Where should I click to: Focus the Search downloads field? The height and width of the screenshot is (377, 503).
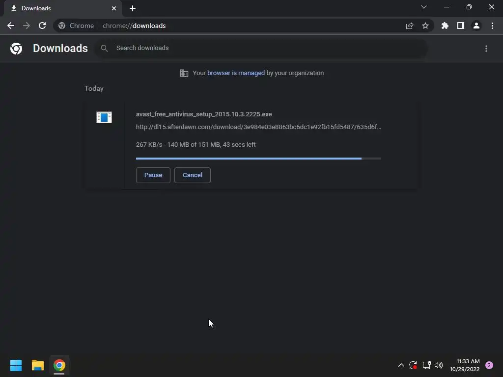tap(261, 48)
